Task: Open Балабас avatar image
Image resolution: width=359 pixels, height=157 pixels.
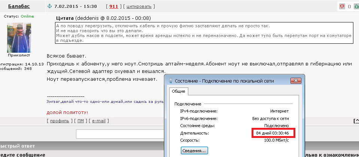Action: (19, 38)
